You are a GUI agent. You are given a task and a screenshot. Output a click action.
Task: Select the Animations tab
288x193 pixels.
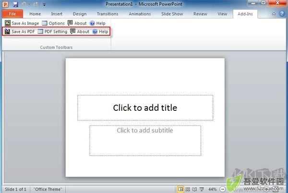click(x=140, y=14)
